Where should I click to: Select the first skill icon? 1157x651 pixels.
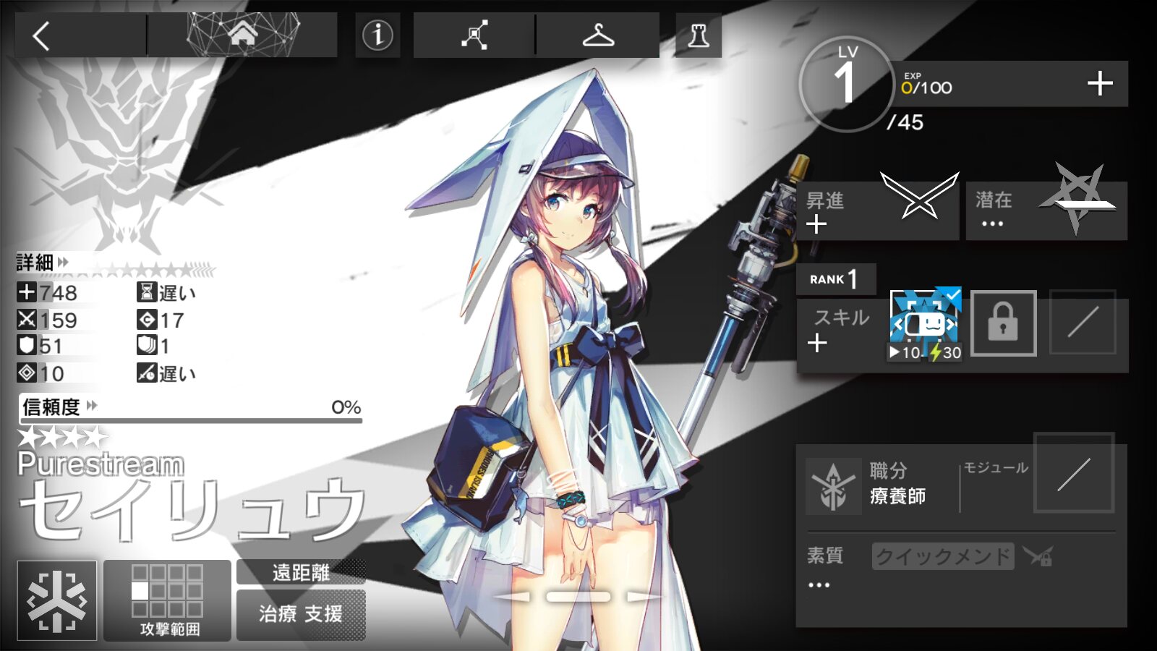[926, 324]
